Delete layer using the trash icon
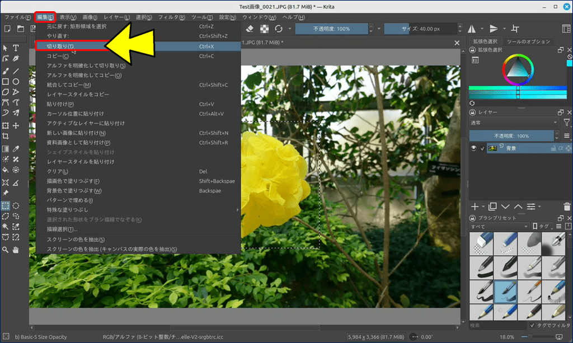This screenshot has width=573, height=343. 567,206
